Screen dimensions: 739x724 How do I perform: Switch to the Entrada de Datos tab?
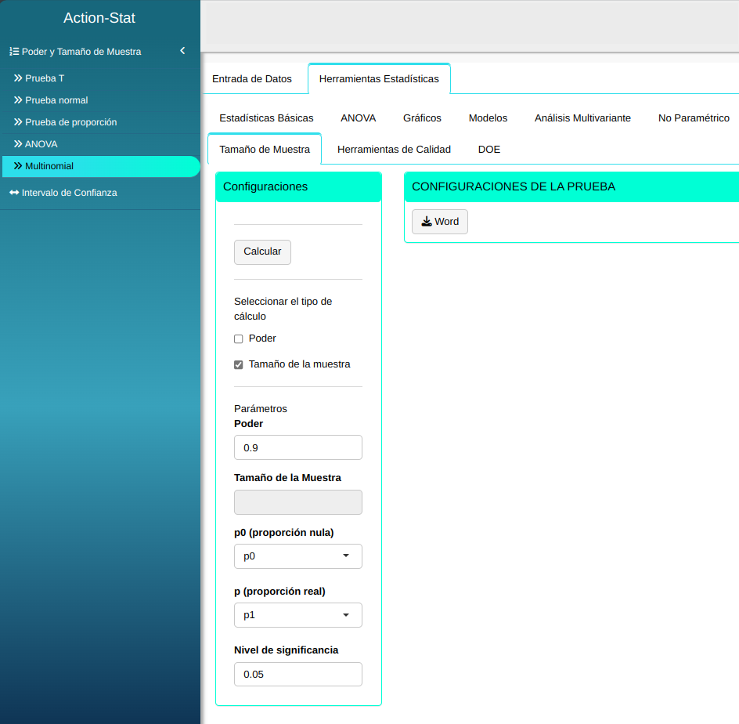pyautogui.click(x=252, y=79)
